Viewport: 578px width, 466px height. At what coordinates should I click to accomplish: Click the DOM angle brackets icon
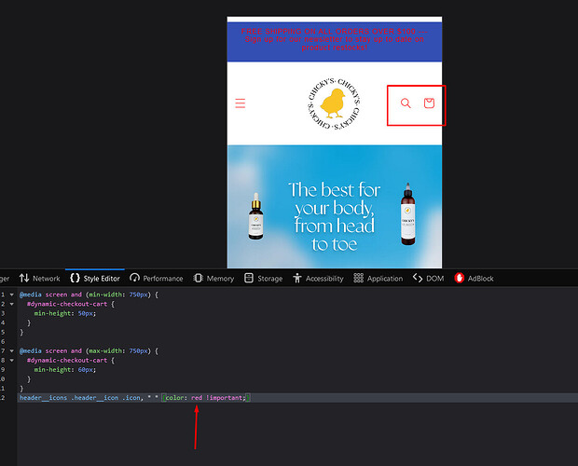pos(418,278)
